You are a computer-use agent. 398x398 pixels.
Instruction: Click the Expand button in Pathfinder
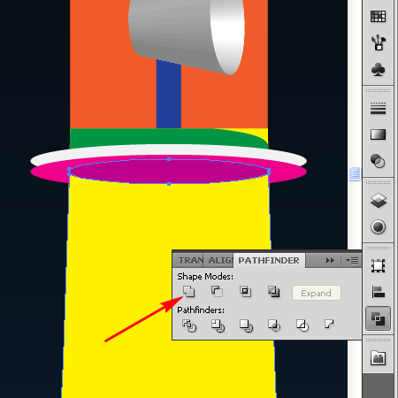pos(317,293)
